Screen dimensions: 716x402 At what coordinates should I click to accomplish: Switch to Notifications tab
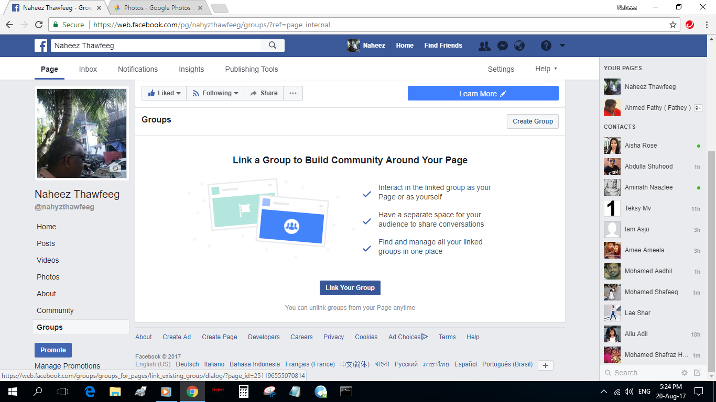point(138,69)
